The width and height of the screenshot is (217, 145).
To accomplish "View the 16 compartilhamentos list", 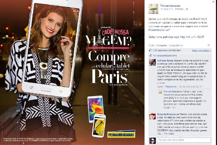I will point(165,56).
